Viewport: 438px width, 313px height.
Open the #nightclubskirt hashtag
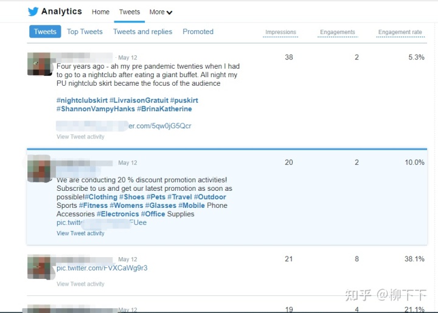tap(82, 100)
